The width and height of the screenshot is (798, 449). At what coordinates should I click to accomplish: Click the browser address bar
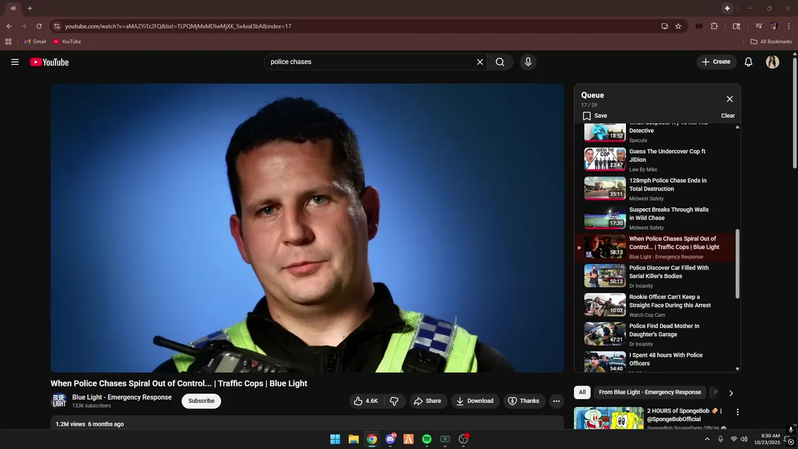[x=355, y=26]
